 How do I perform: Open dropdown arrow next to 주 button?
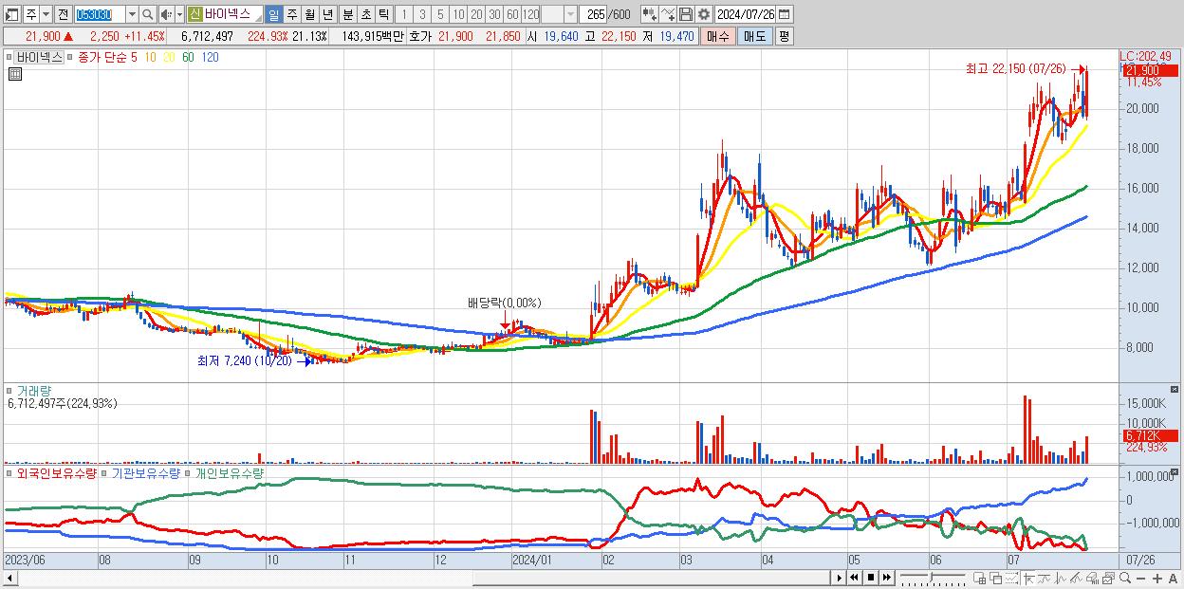[x=46, y=14]
